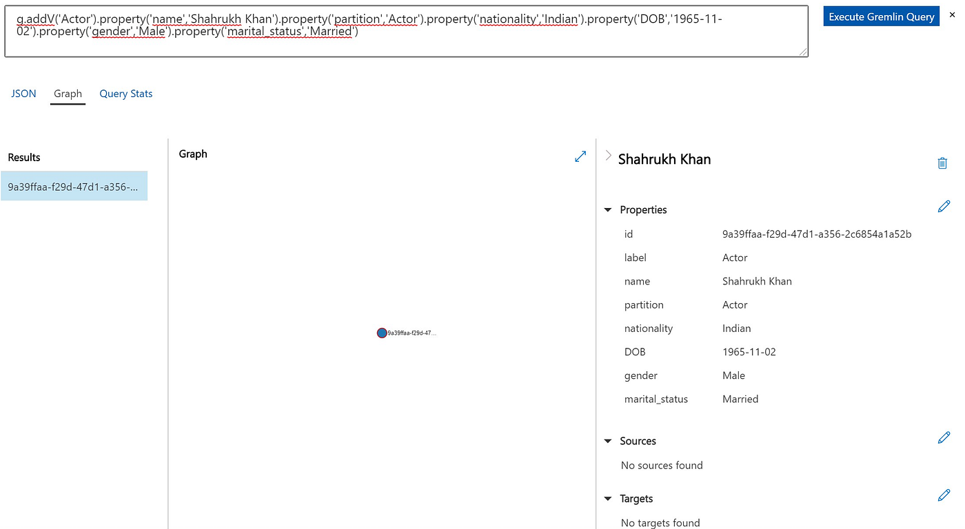The image size is (965, 529).
Task: Open the graph in full-screen view
Action: point(580,156)
